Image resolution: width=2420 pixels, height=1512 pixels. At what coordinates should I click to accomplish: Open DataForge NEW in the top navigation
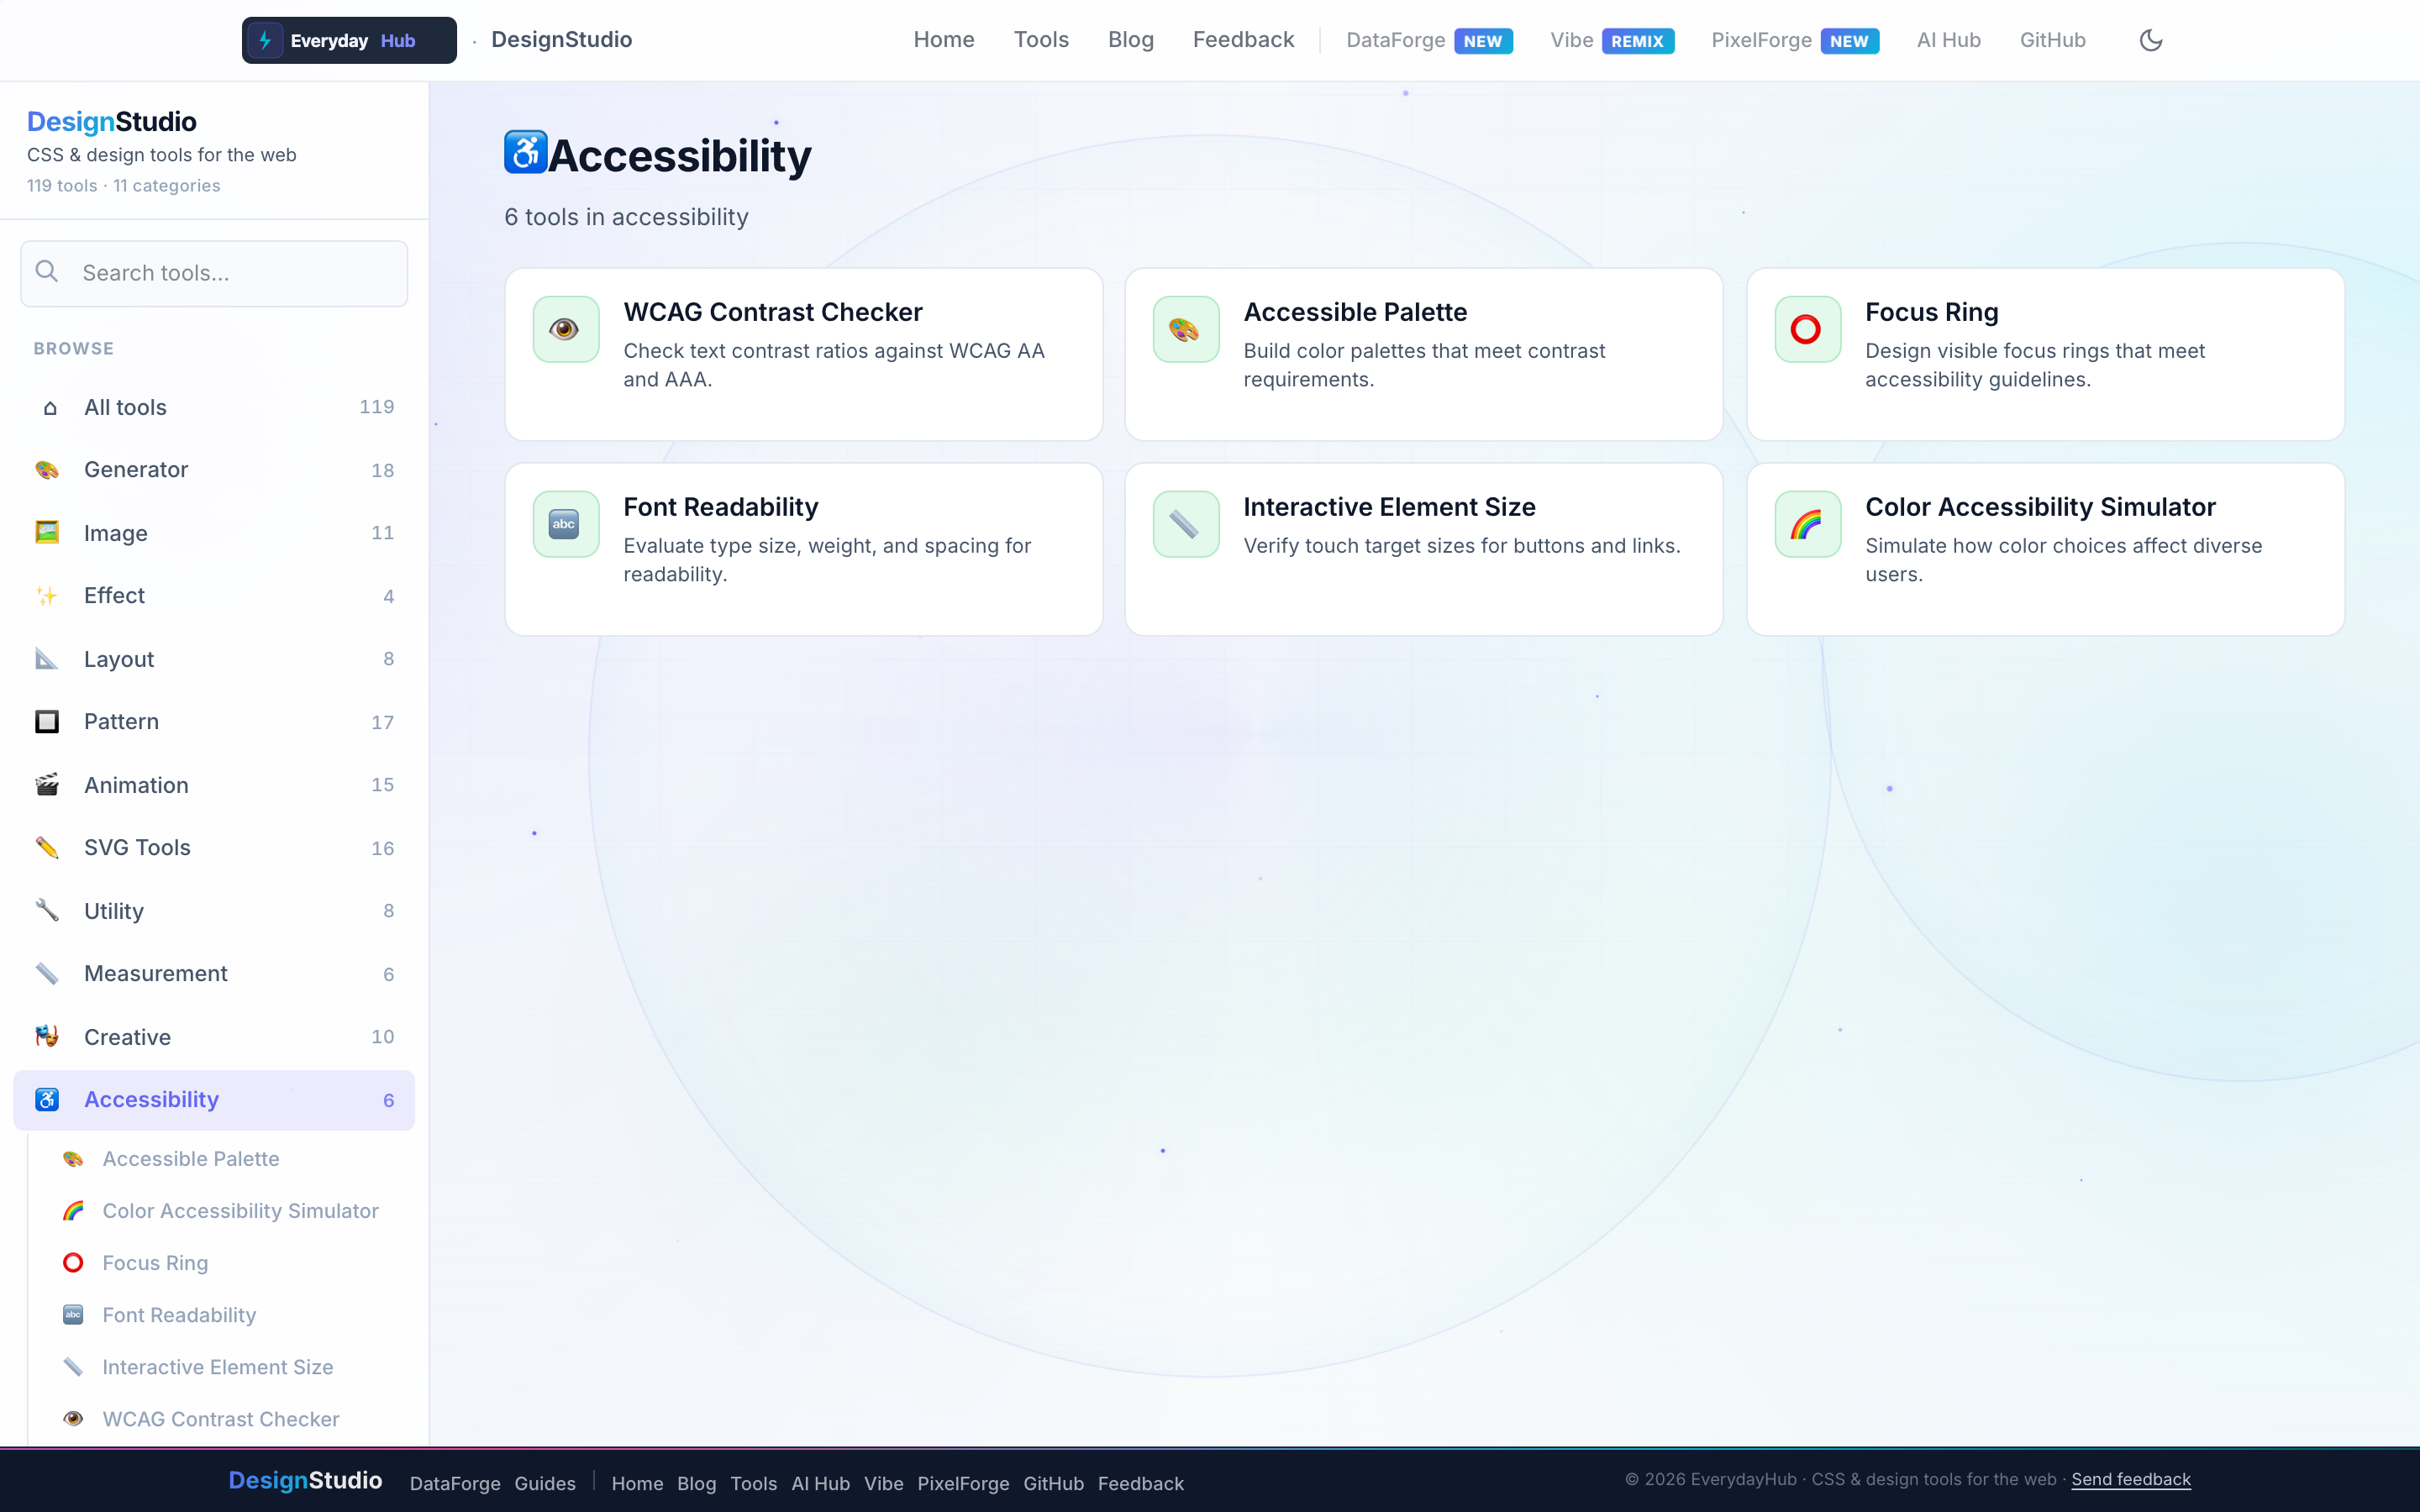click(x=1429, y=41)
